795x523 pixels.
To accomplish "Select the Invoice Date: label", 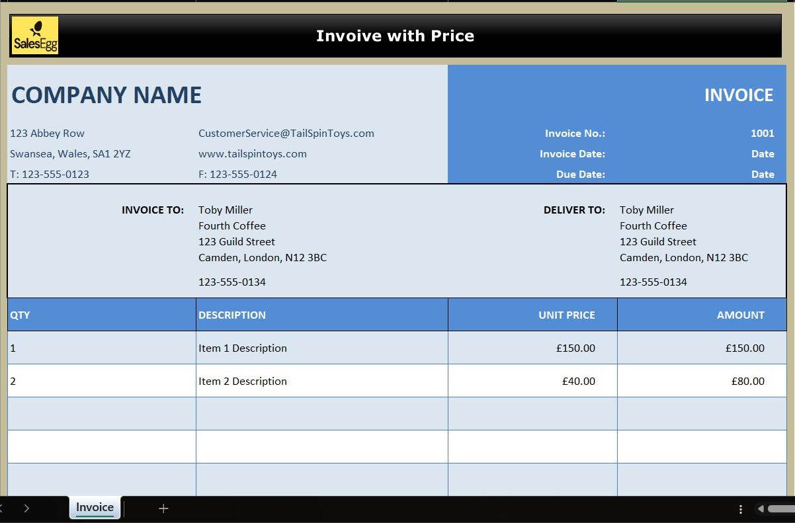I will (572, 153).
